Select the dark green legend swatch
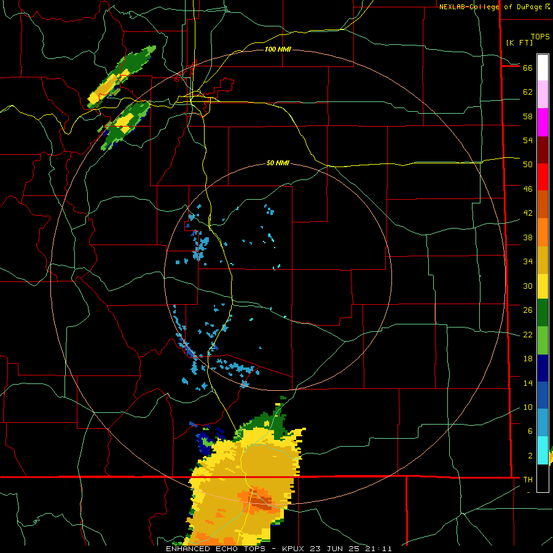 click(x=543, y=313)
